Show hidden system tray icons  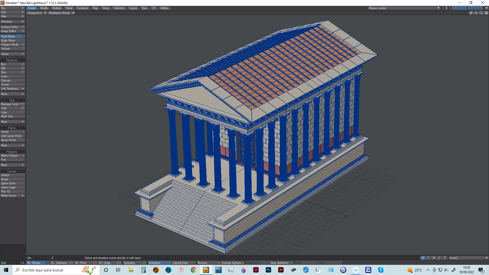tap(428, 270)
